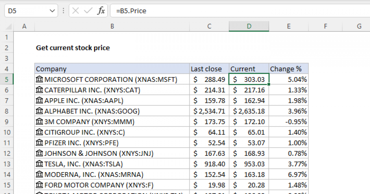Open the Insert Function fx icon
The width and height of the screenshot is (370, 194).
click(x=101, y=11)
